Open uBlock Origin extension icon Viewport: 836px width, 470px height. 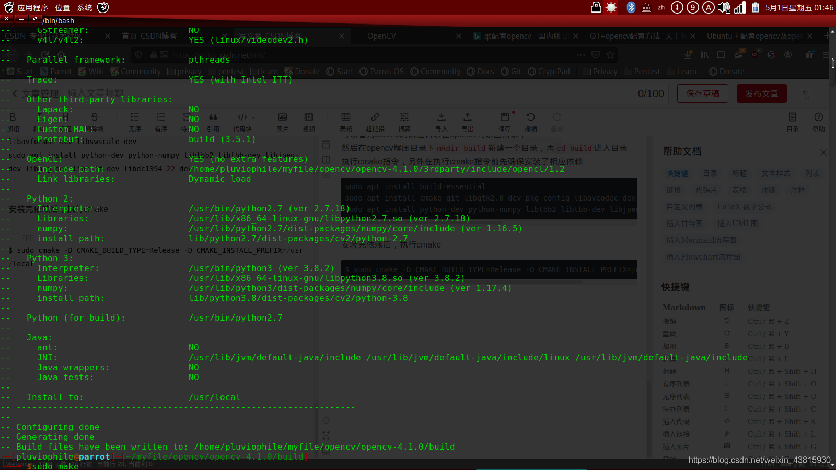[755, 55]
